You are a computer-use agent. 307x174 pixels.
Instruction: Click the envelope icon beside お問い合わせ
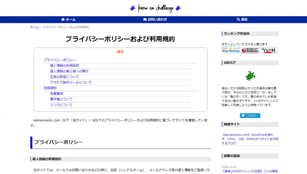tap(145, 19)
